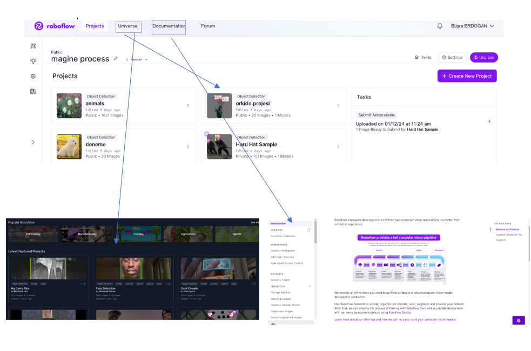Click Learn more about our offerings link
531x351 pixels.
pos(395,320)
